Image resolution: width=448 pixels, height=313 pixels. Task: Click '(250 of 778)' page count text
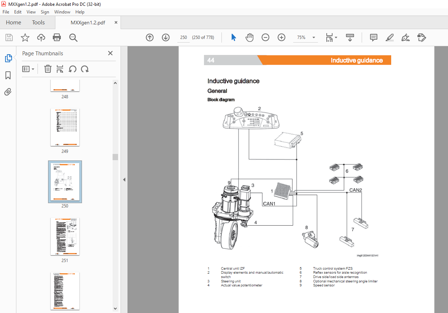coord(203,37)
